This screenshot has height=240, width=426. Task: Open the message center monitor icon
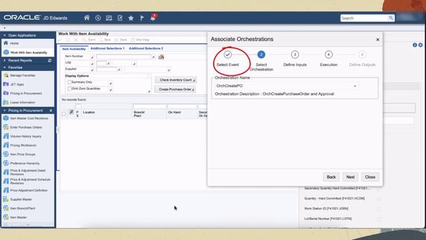click(x=109, y=18)
